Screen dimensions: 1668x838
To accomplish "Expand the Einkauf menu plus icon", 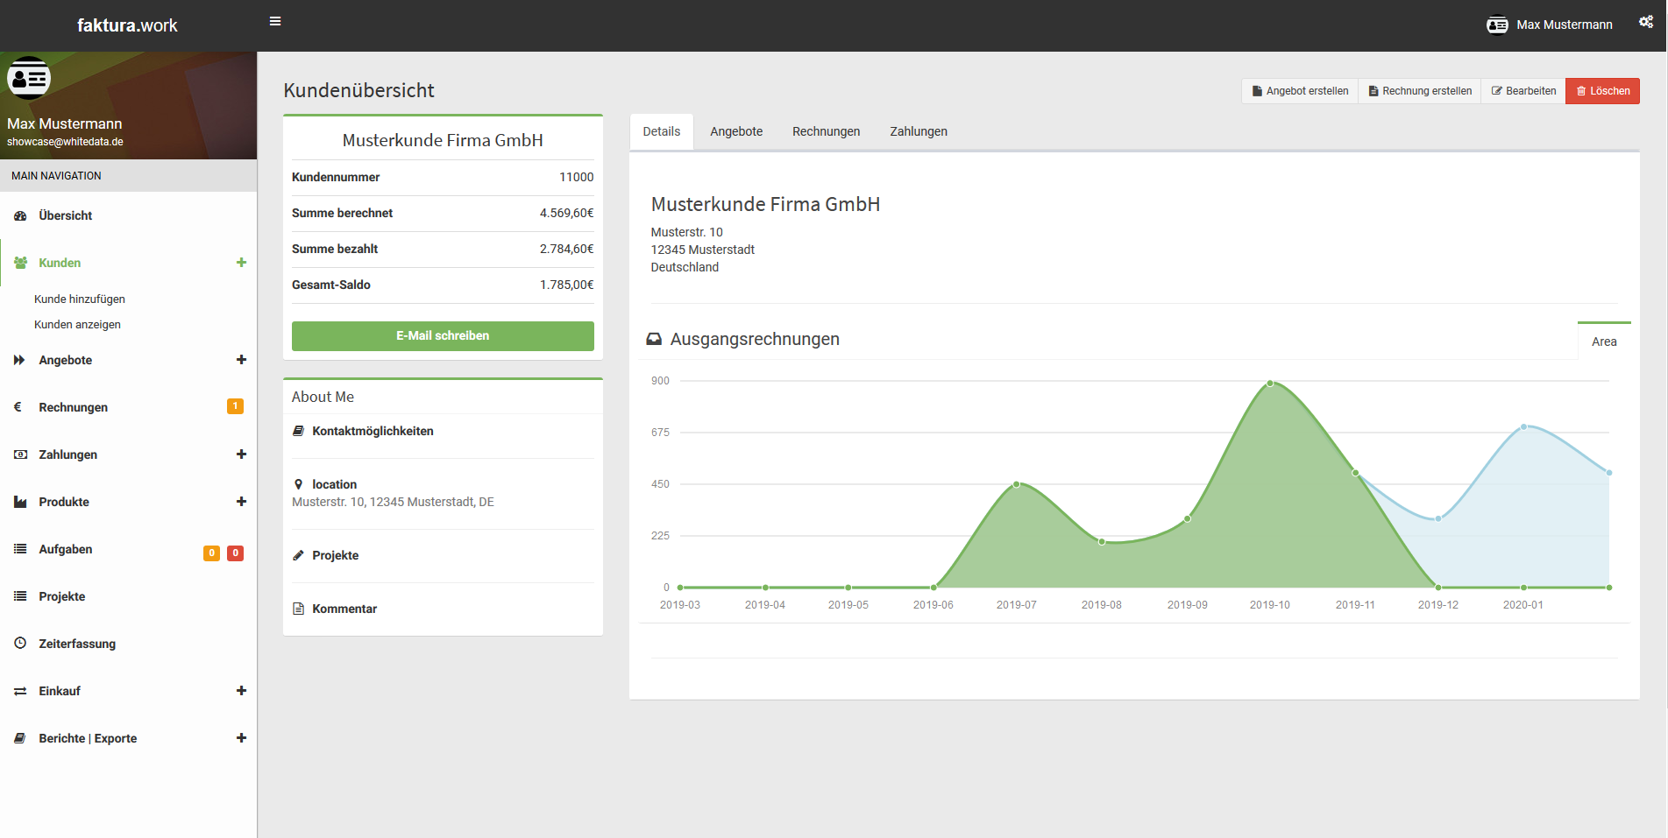I will [x=241, y=691].
